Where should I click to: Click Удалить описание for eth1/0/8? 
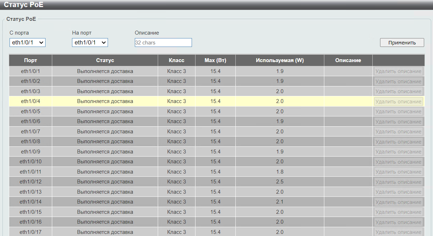tap(398, 142)
